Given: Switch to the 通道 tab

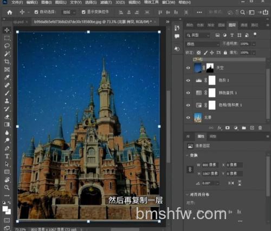Looking at the screenshot, I should (x=244, y=25).
